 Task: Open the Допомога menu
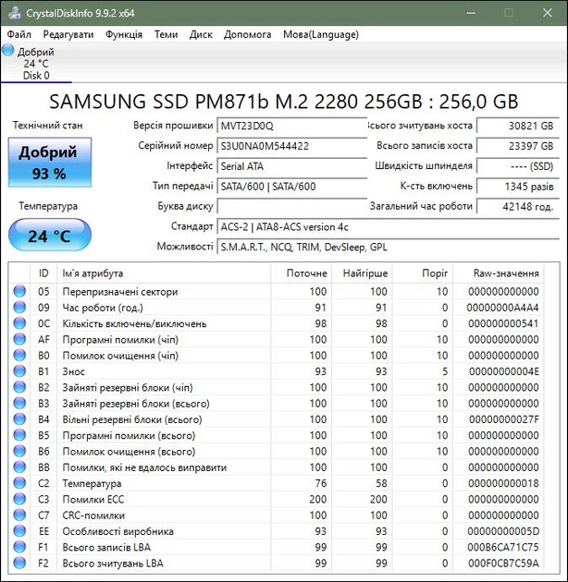tap(247, 34)
